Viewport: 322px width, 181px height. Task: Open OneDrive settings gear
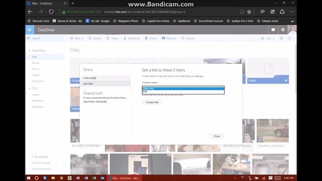pyautogui.click(x=283, y=30)
